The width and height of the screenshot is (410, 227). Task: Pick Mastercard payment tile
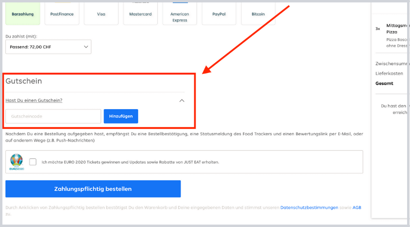click(140, 14)
